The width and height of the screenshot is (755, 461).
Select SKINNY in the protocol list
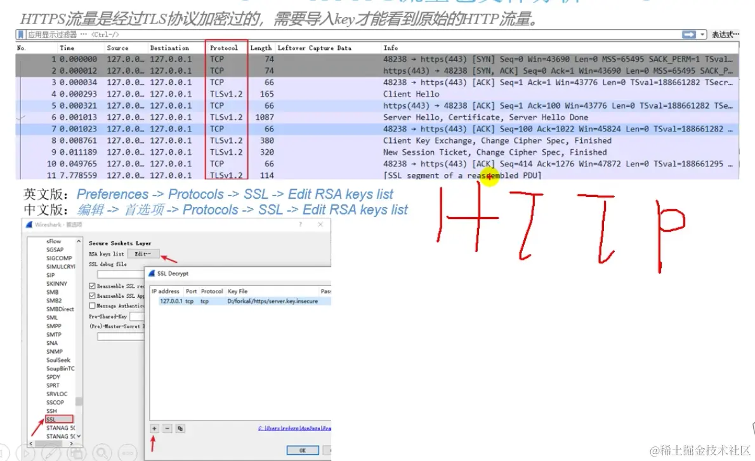tap(57, 283)
